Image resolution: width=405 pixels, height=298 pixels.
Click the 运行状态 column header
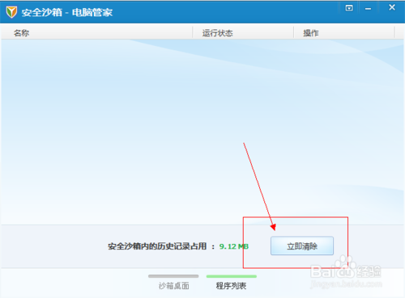tap(243, 33)
